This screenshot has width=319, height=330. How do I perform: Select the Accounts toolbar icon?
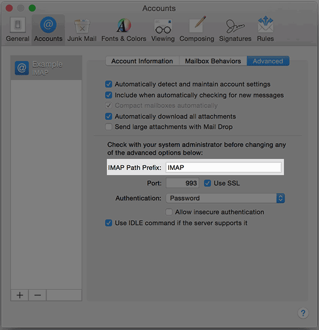click(48, 29)
